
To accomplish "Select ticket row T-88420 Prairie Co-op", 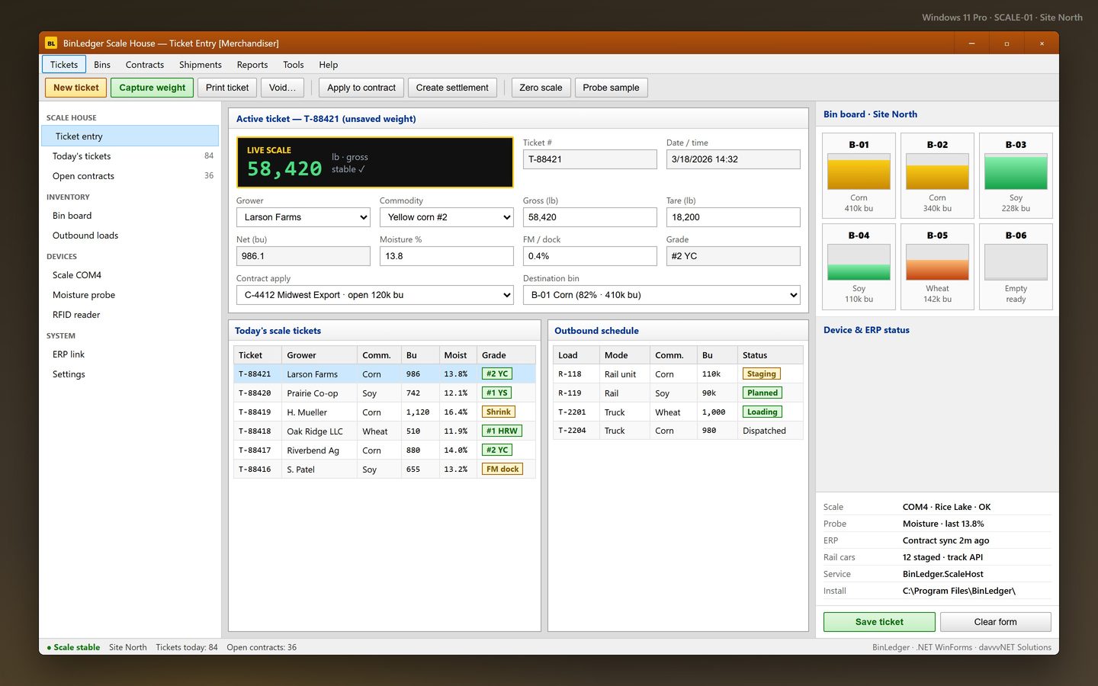I will (384, 393).
